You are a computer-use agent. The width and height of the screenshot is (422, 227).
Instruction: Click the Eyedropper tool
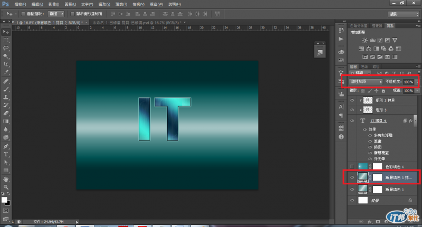(x=6, y=73)
